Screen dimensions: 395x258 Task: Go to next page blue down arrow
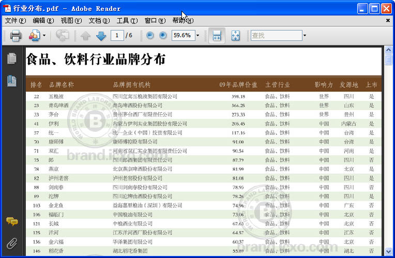pyautogui.click(x=101, y=36)
